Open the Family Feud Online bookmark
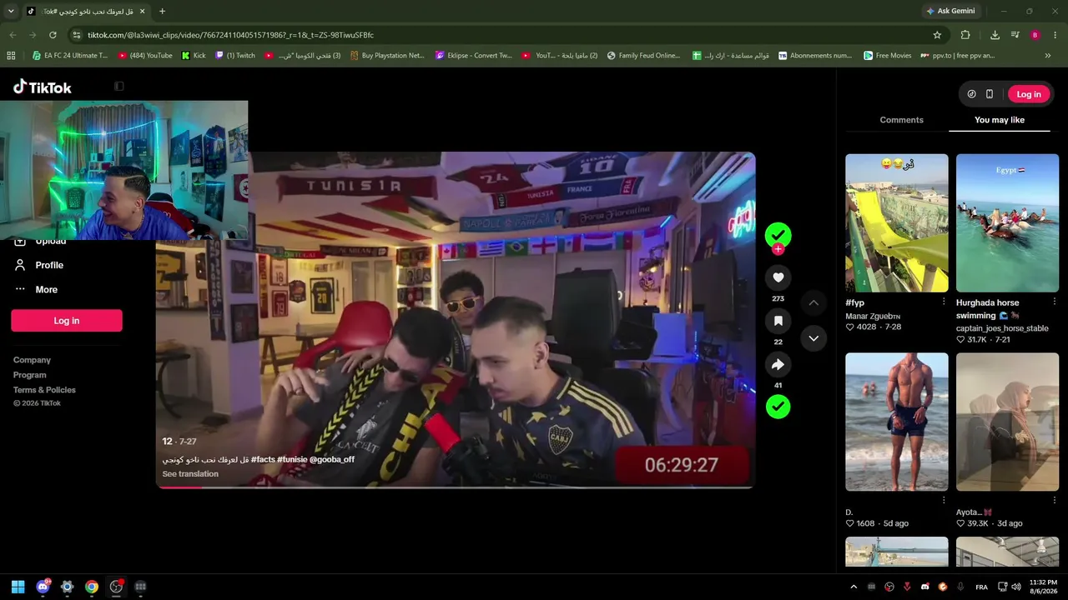The image size is (1068, 600). (x=643, y=56)
